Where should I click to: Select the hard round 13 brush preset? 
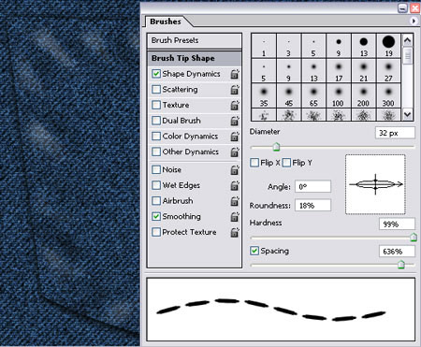tap(364, 46)
